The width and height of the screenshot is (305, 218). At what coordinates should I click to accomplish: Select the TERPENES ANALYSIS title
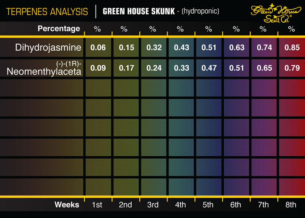pyautogui.click(x=44, y=11)
